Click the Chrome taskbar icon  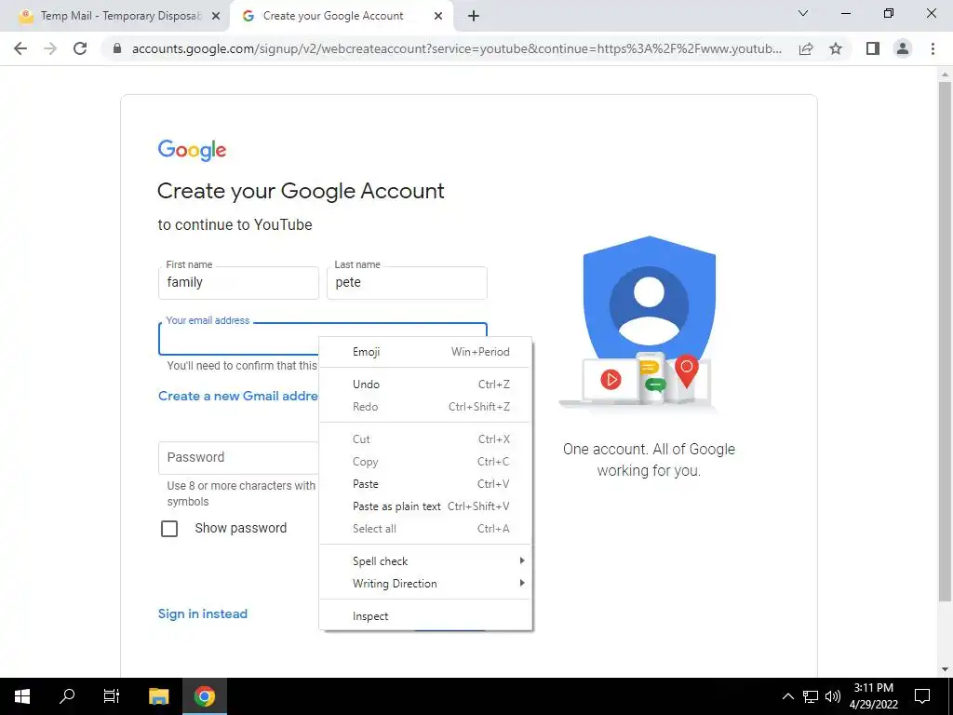205,696
